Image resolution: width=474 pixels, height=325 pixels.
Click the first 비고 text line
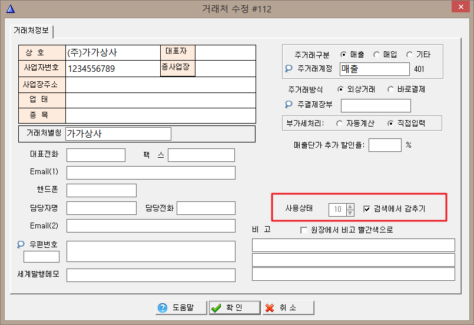point(353,245)
